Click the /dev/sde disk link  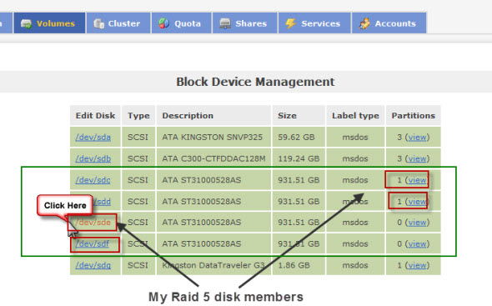pos(93,223)
